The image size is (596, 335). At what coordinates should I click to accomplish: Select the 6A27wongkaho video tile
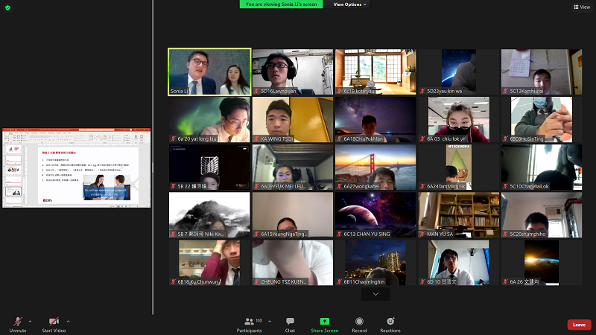(x=375, y=167)
